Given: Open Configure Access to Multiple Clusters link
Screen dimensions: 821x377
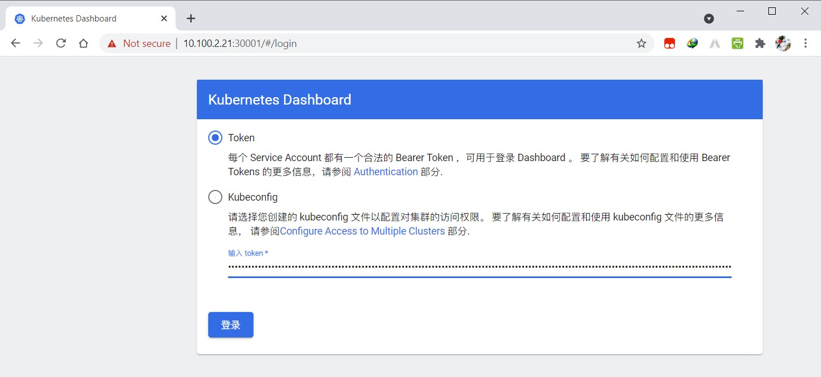Looking at the screenshot, I should [362, 231].
